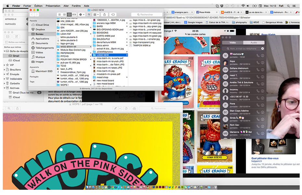Image resolution: width=302 pixels, height=195 pixels.
Task: Select the 'MISS BÀNH-MI' folder
Action: pos(74,46)
